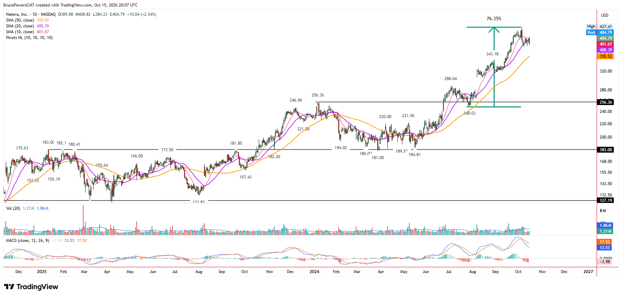This screenshot has width=622, height=297.
Task: Click the purple 400.39 price axis tag
Action: coord(606,50)
